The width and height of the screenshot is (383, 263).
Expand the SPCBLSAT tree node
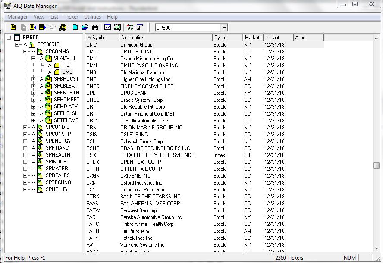(x=34, y=86)
